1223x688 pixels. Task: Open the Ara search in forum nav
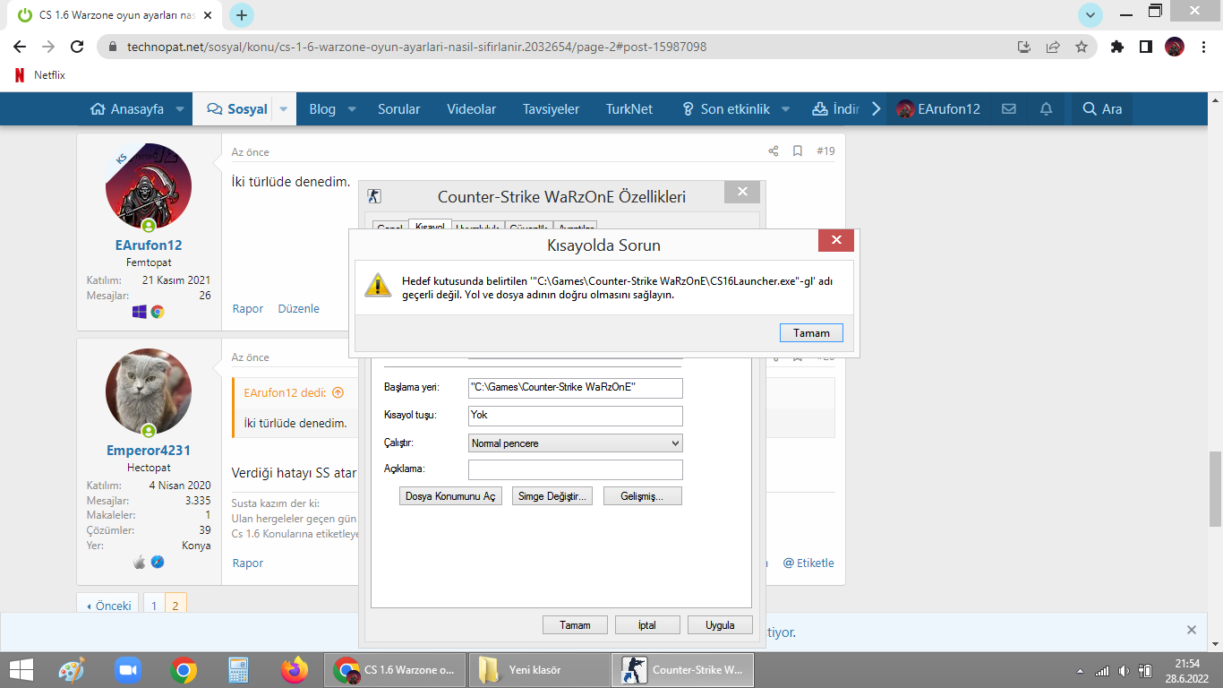point(1101,109)
